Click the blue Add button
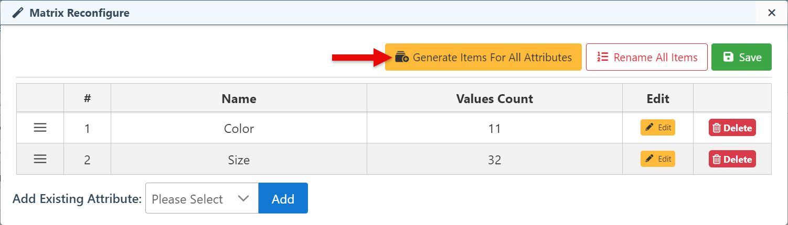The height and width of the screenshot is (225, 788). 283,199
